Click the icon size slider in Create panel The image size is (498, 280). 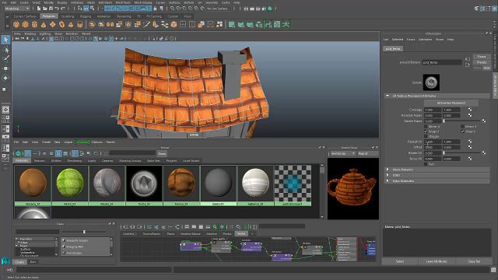(84, 232)
